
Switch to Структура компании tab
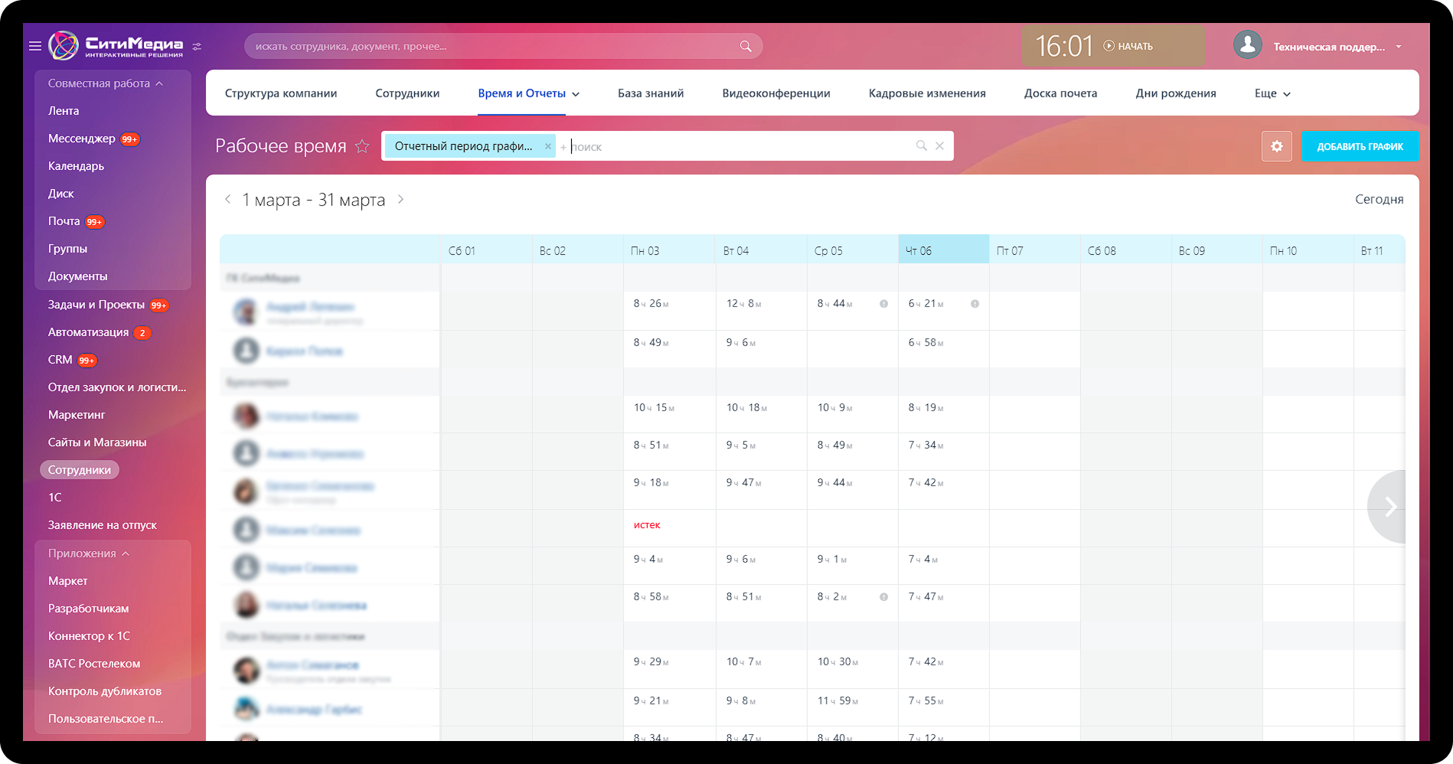click(x=281, y=93)
